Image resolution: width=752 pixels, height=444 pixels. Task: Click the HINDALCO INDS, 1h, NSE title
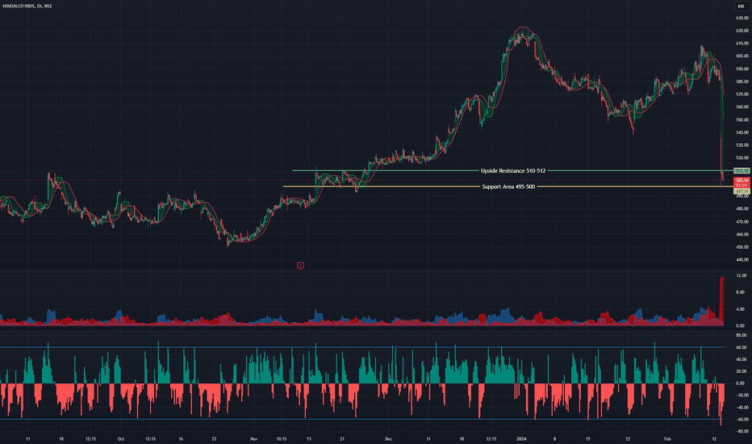click(x=27, y=6)
